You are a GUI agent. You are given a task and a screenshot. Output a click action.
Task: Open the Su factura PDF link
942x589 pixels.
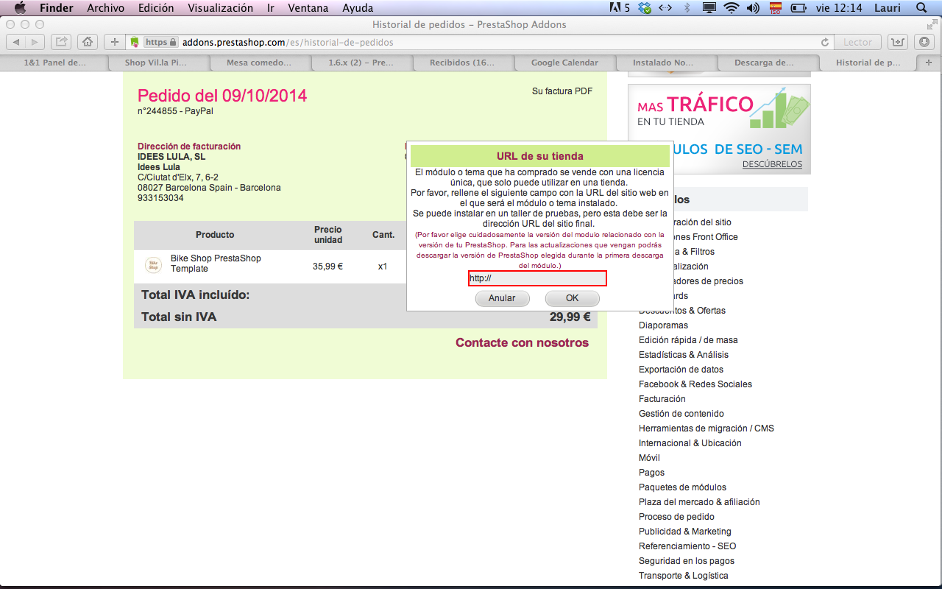(562, 91)
